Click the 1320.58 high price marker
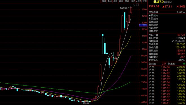The image size is (186, 105). [123, 8]
